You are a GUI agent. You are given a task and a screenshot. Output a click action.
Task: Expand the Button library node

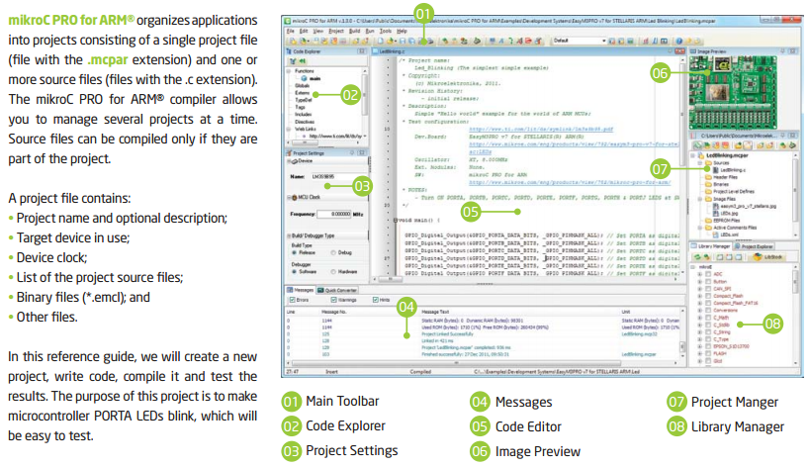pyautogui.click(x=699, y=282)
